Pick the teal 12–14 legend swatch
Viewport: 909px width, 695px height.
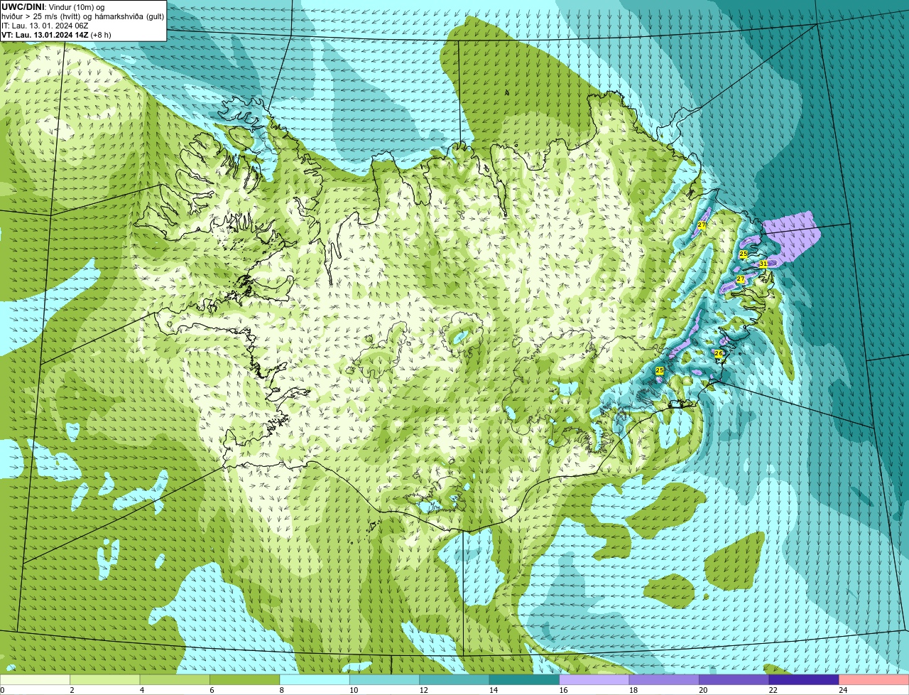[454, 679]
